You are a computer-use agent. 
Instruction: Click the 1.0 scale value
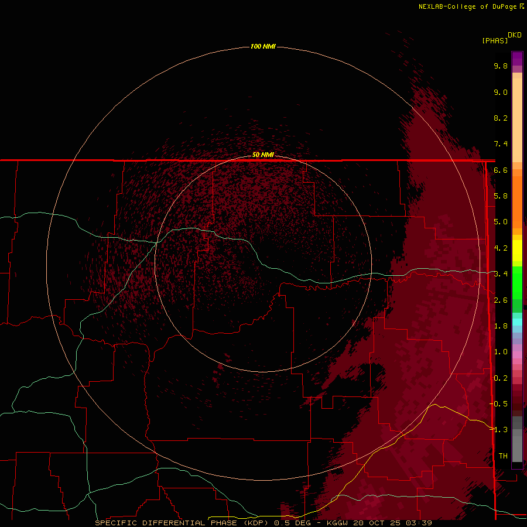click(x=501, y=352)
